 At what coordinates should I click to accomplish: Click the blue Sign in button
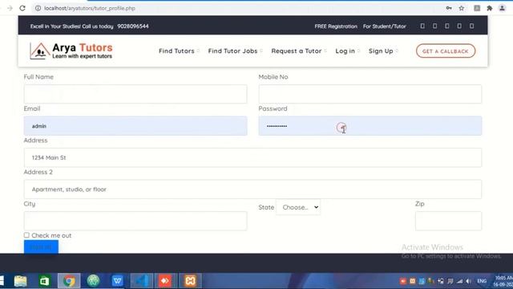tap(41, 246)
